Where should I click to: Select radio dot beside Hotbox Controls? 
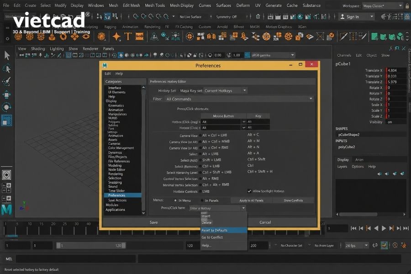200,192
